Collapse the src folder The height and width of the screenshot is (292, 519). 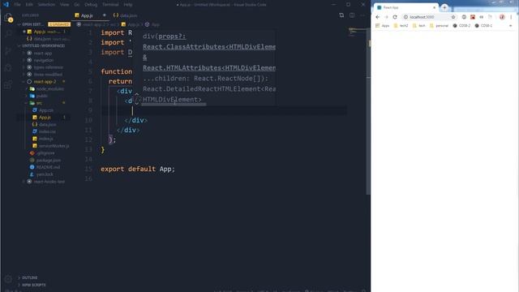coord(39,103)
